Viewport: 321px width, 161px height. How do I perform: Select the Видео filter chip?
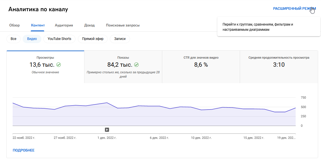[x=32, y=39]
